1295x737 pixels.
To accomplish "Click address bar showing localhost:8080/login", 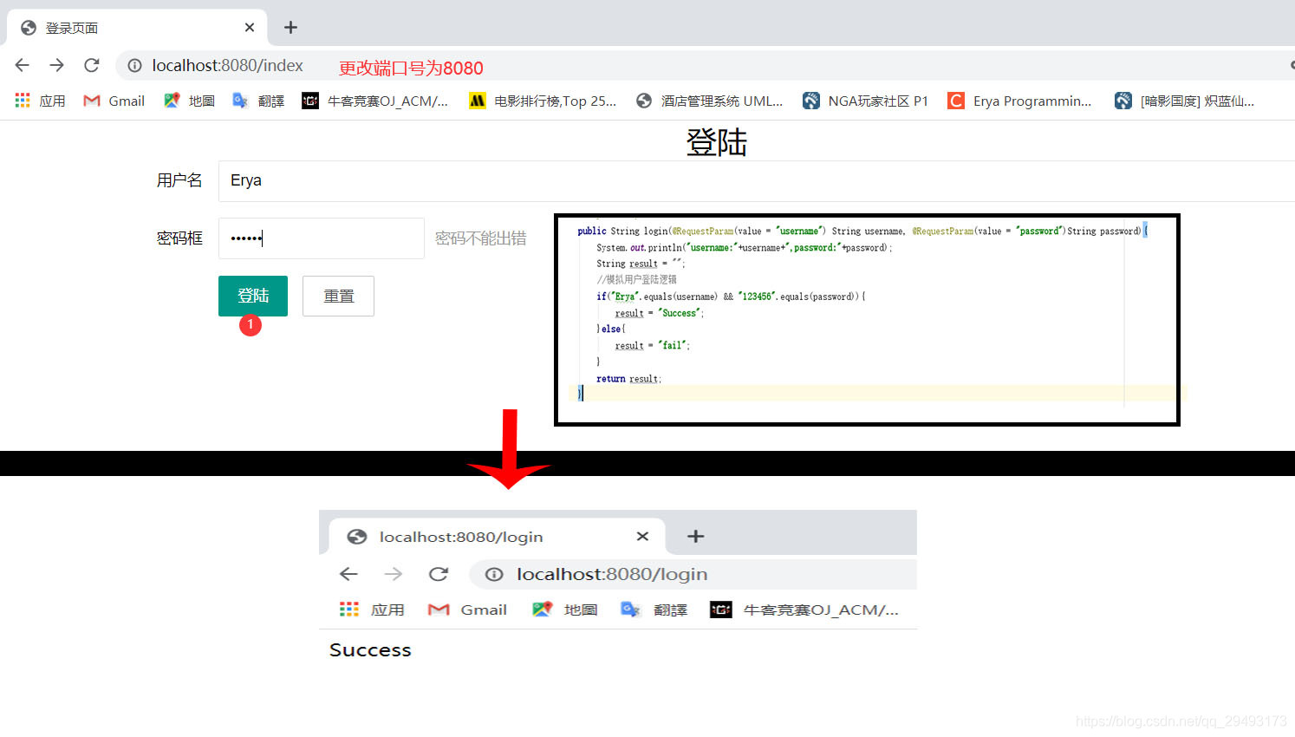I will (693, 574).
